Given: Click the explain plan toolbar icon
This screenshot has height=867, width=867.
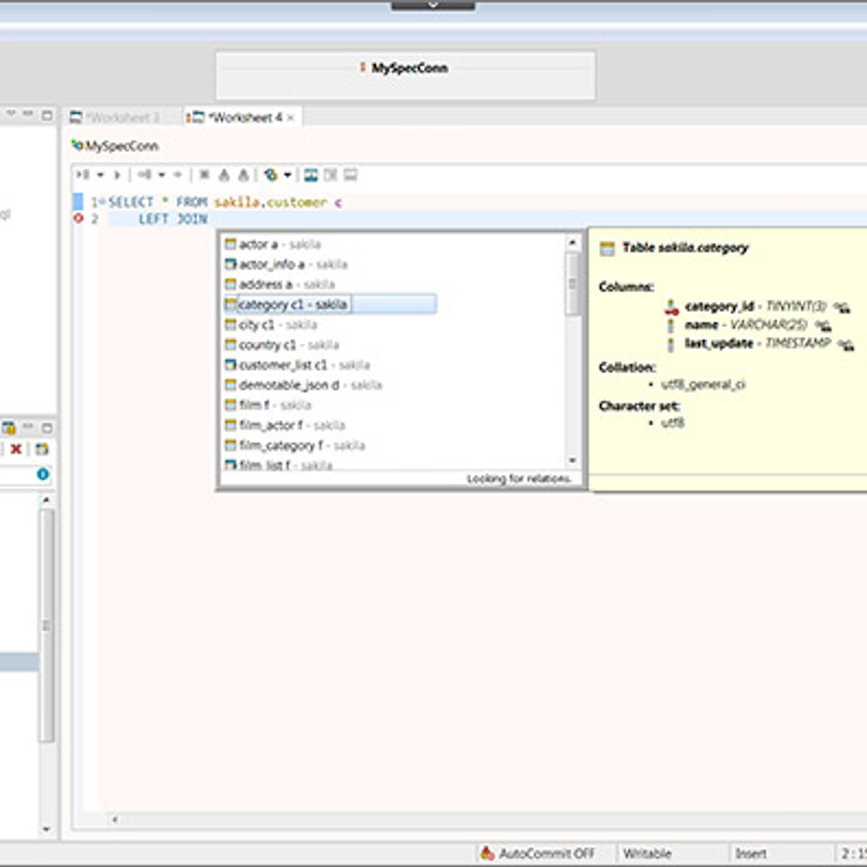Looking at the screenshot, I should click(x=145, y=175).
